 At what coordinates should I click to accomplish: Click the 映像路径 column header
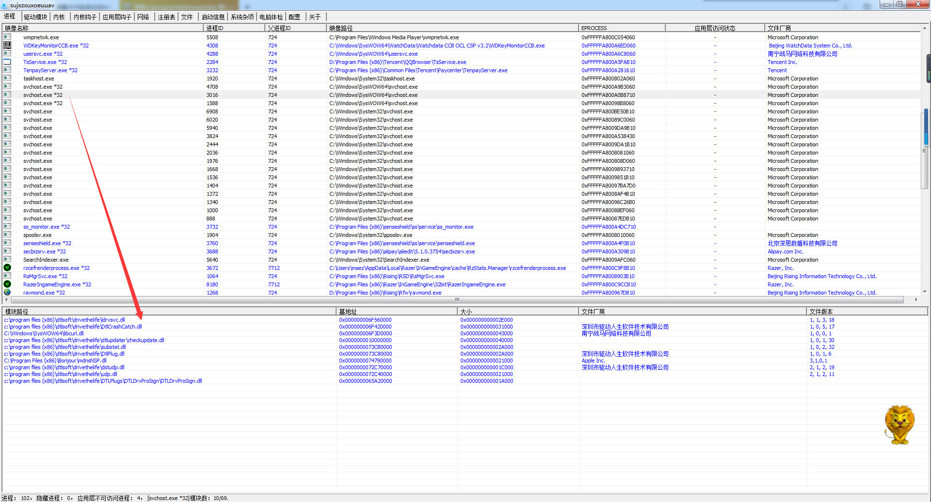pyautogui.click(x=452, y=28)
